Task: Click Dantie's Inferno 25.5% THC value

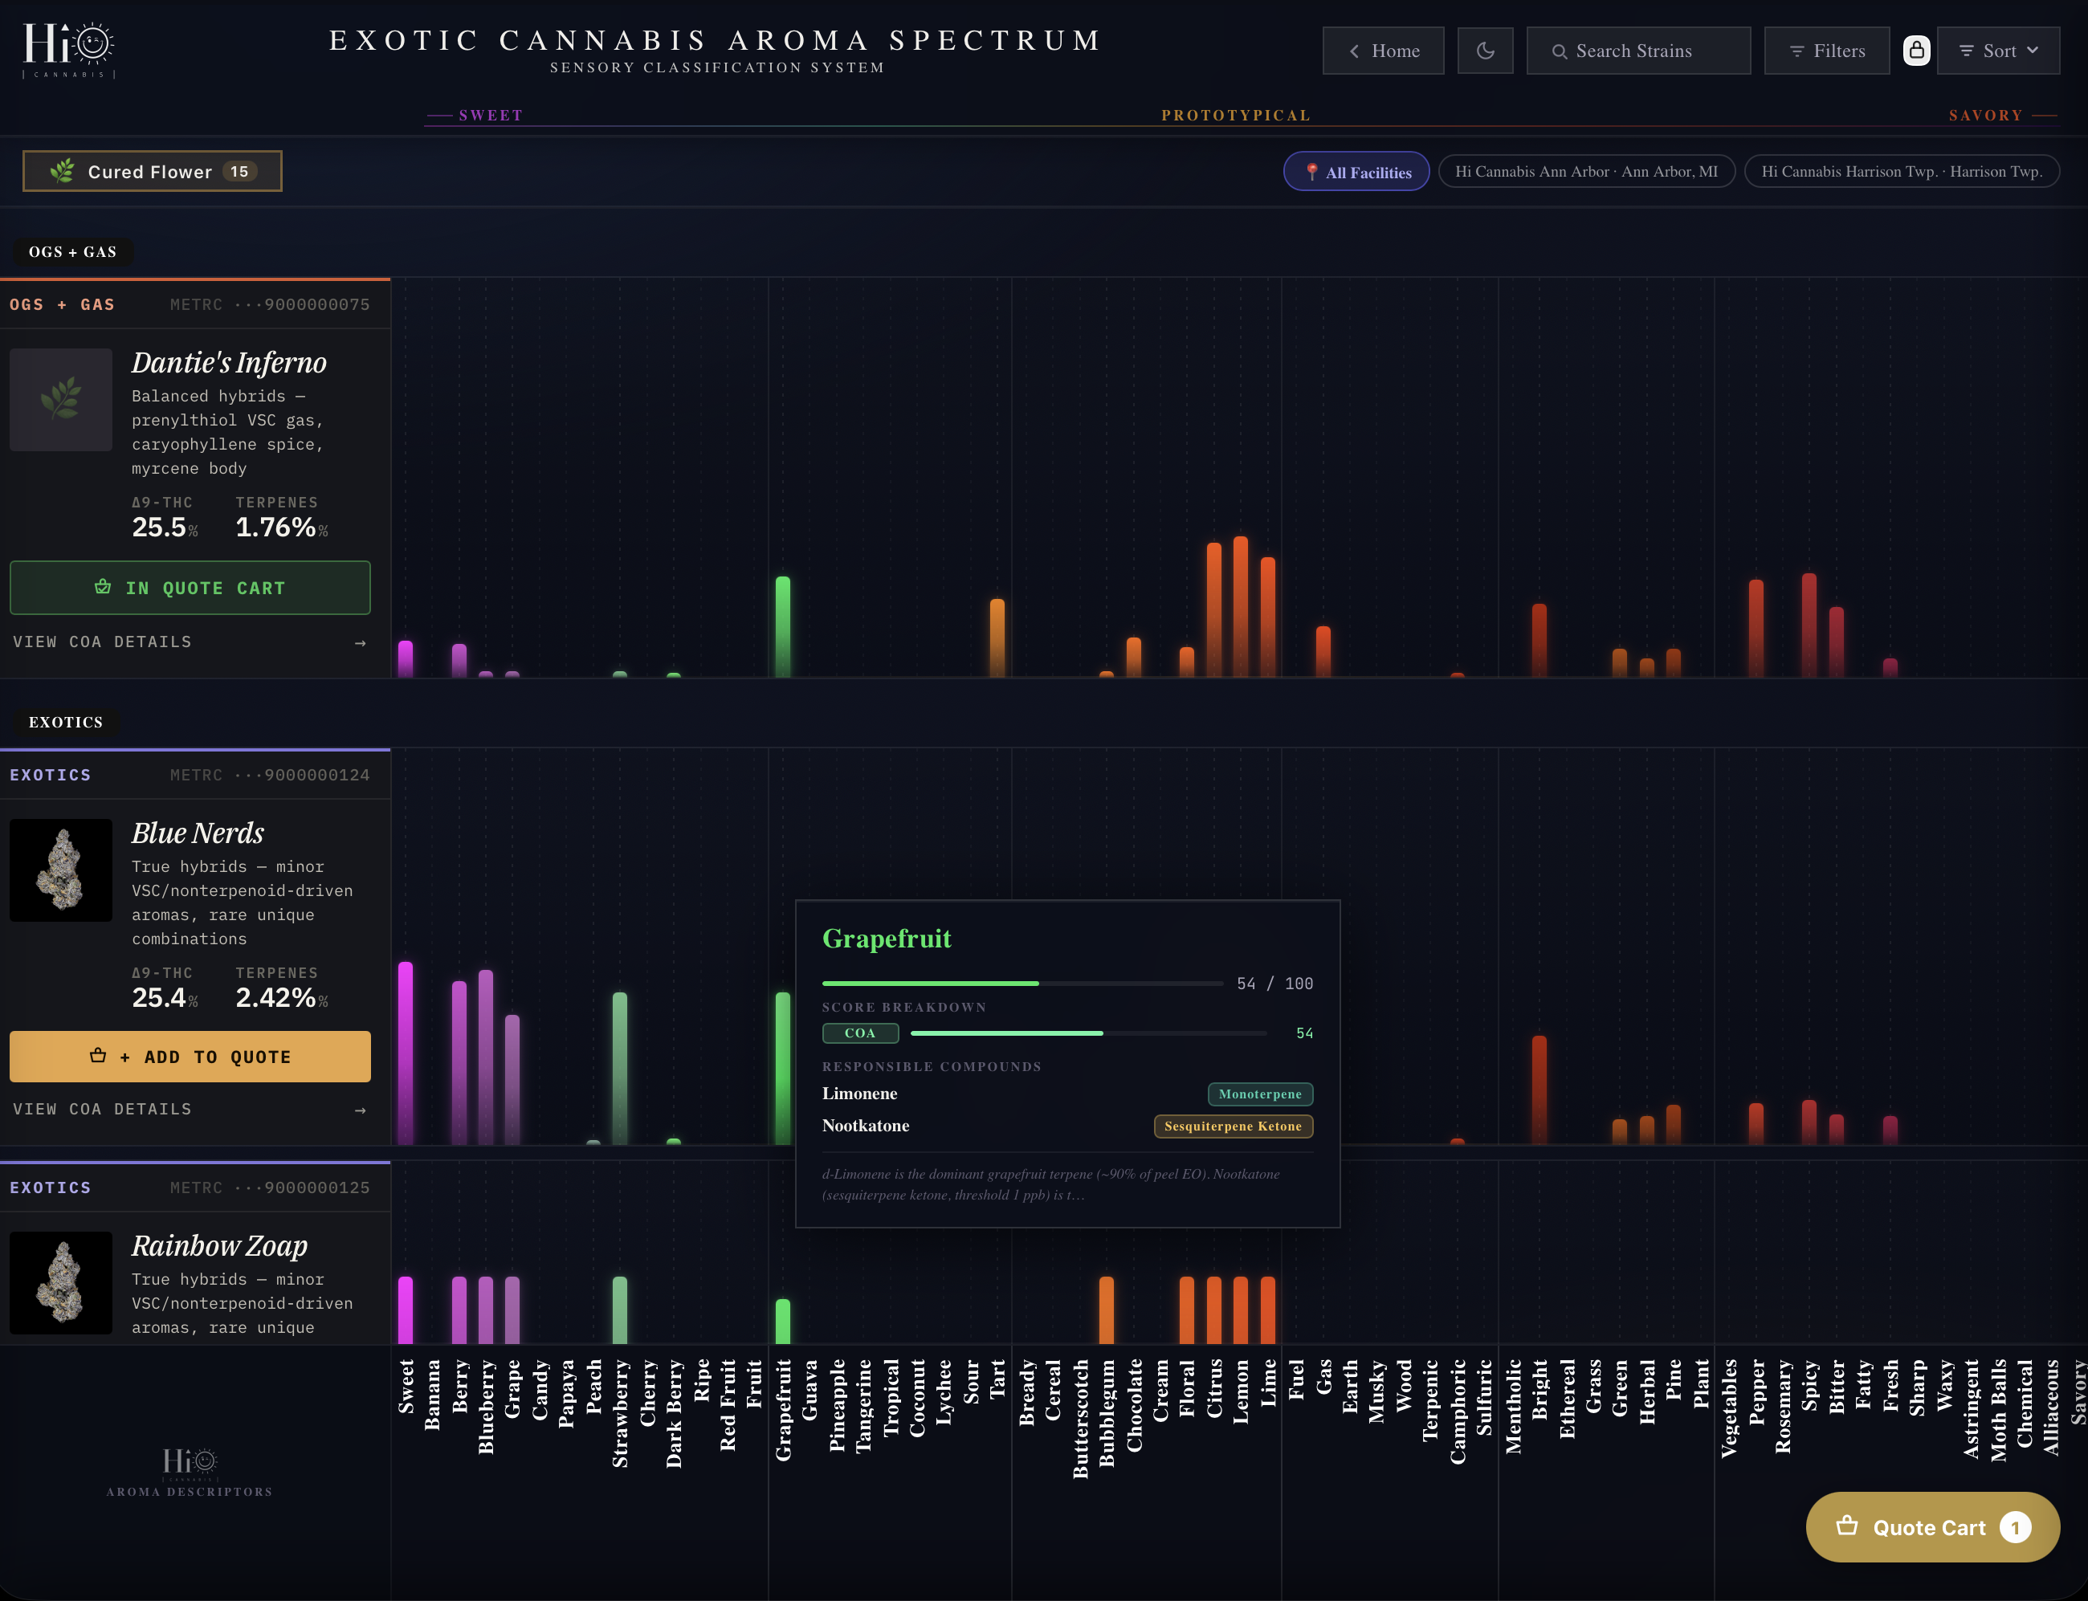Action: (x=165, y=527)
